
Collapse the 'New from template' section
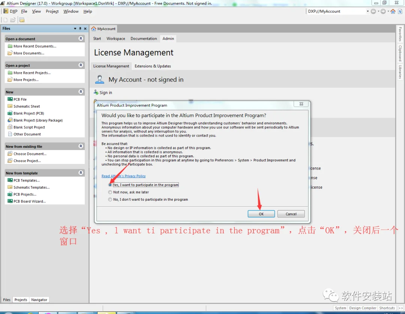coord(81,173)
